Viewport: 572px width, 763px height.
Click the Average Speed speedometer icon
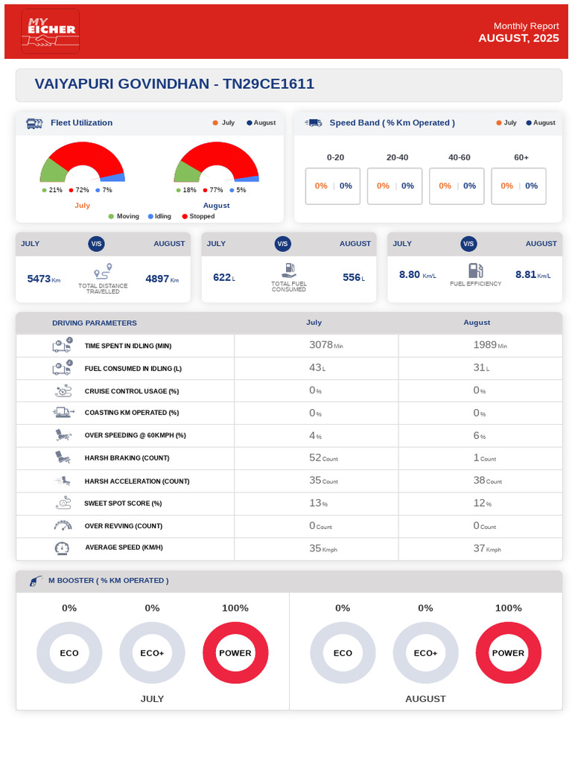click(x=62, y=548)
